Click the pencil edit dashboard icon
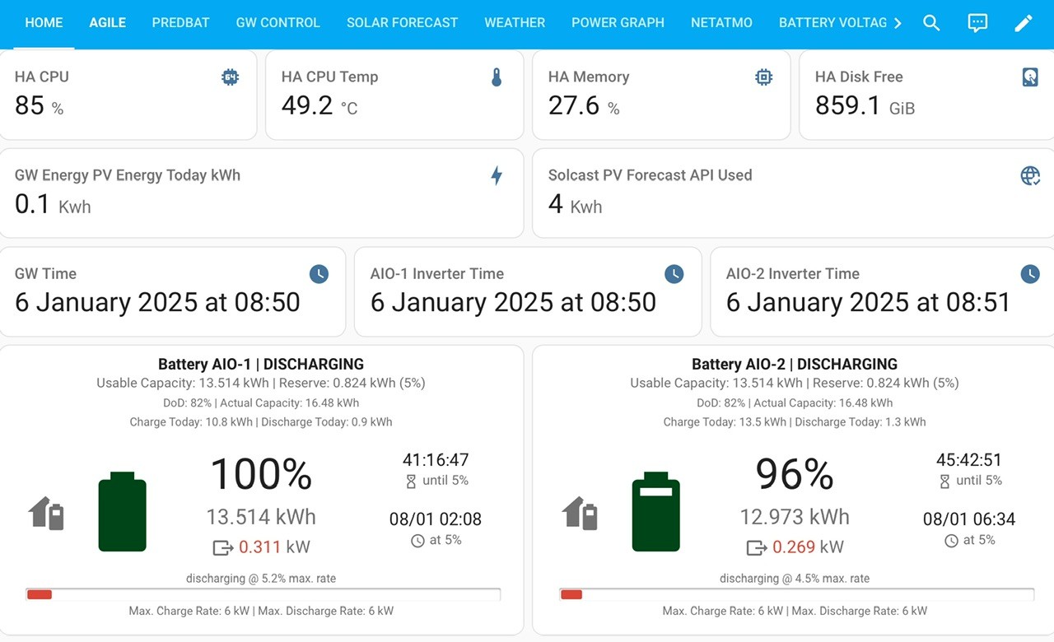 (x=1024, y=23)
